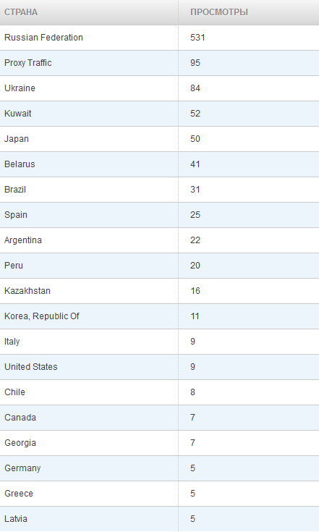Select the Latvia row

click(x=159, y=519)
